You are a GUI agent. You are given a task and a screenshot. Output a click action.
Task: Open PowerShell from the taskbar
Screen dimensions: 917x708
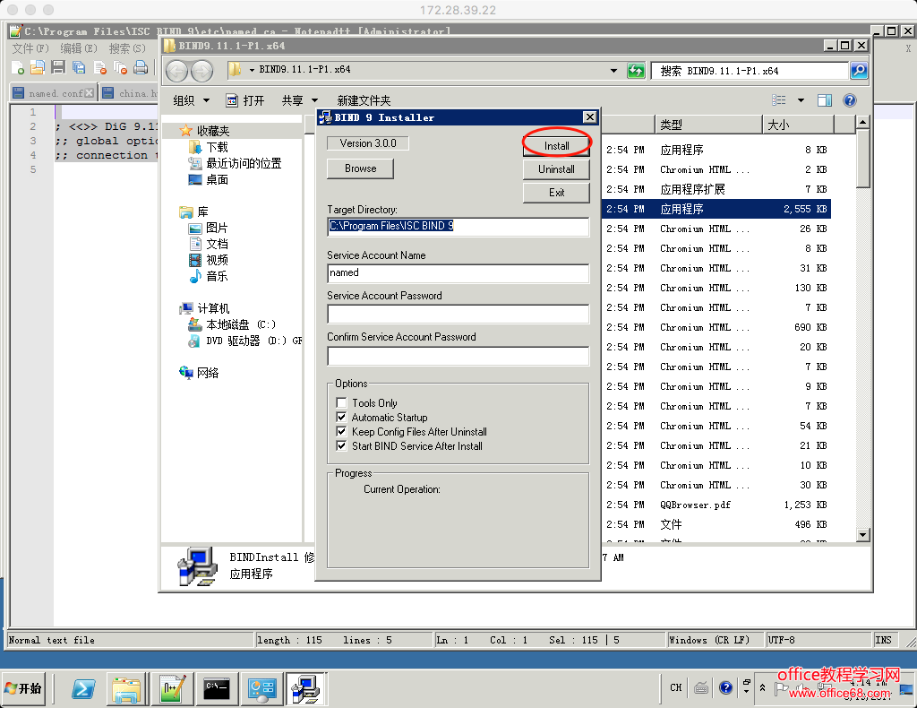click(84, 688)
